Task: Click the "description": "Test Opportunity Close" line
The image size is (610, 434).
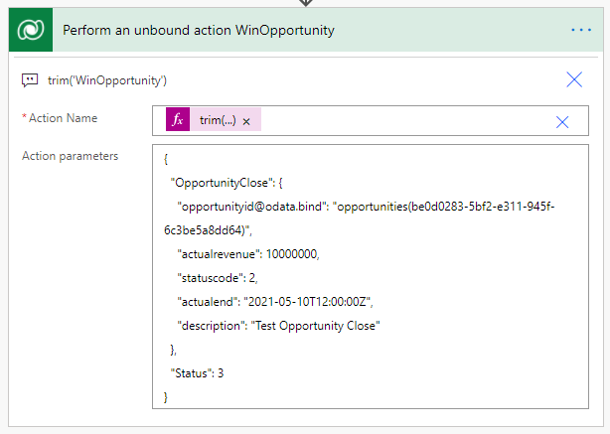Action: click(x=278, y=326)
